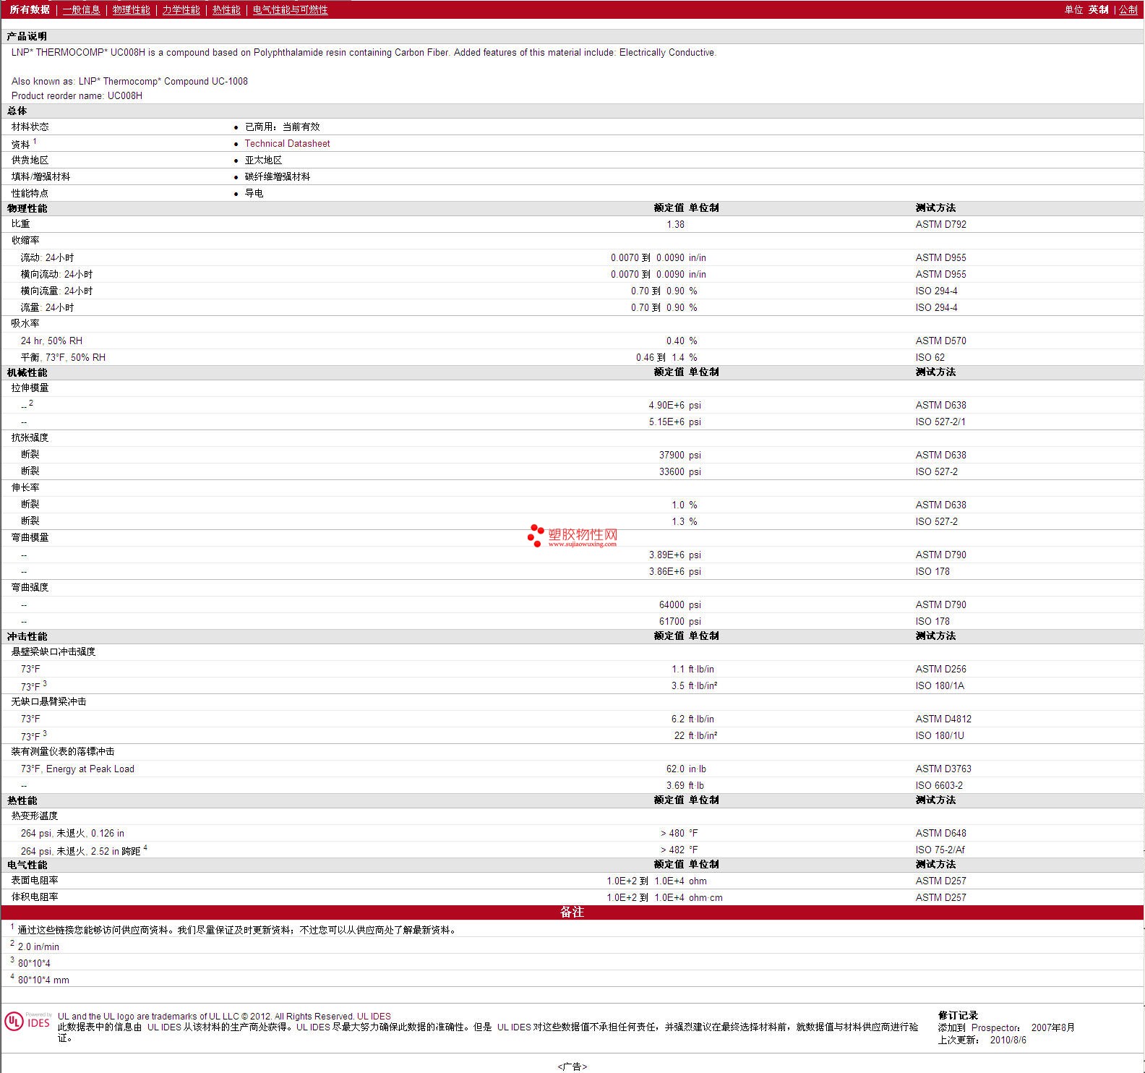Click the 导电 feature value
This screenshot has height=1073, width=1145.
tap(254, 193)
